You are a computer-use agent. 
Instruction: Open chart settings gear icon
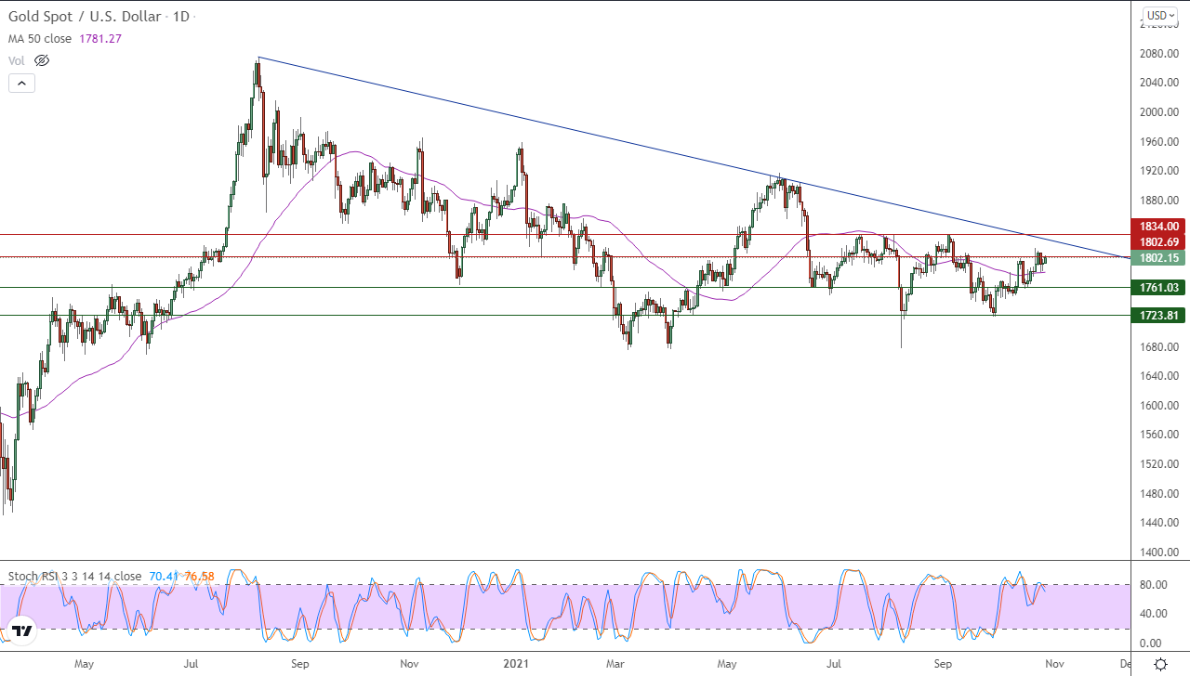pyautogui.click(x=1160, y=664)
